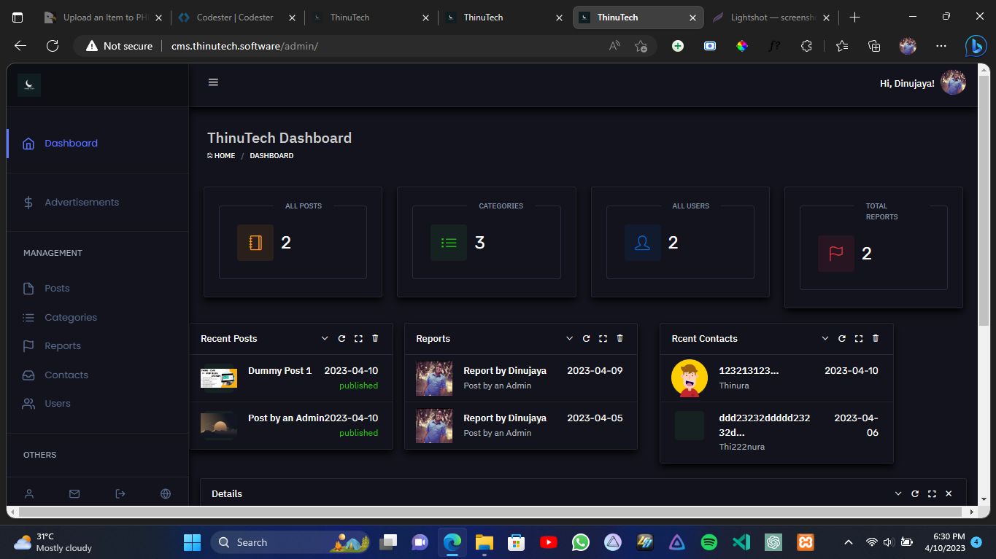
Task: Reload the Rcent Contacts panel
Action: pyautogui.click(x=842, y=338)
